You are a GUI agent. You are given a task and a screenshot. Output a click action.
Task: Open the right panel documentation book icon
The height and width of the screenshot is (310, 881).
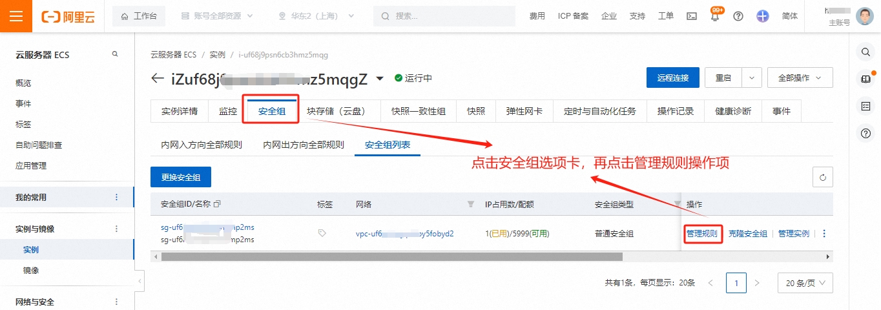[x=865, y=79]
